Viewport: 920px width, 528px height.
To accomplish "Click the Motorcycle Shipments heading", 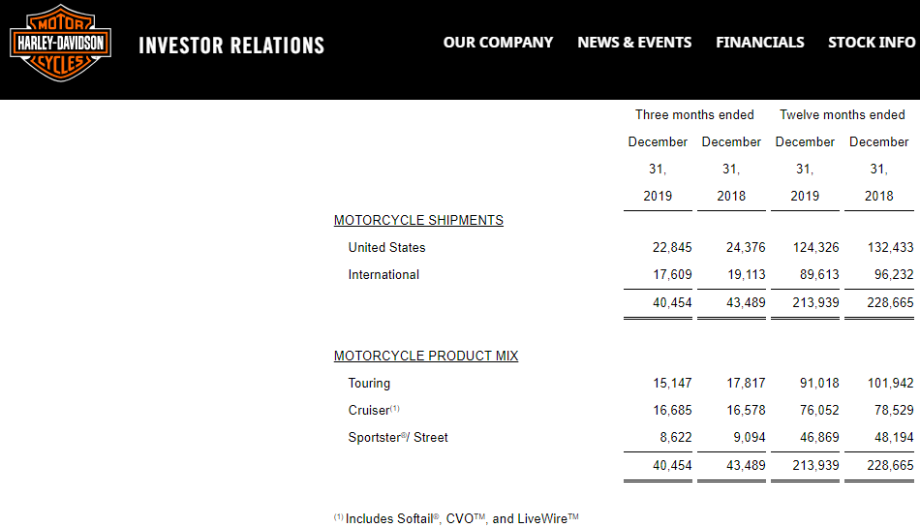I will tap(418, 220).
